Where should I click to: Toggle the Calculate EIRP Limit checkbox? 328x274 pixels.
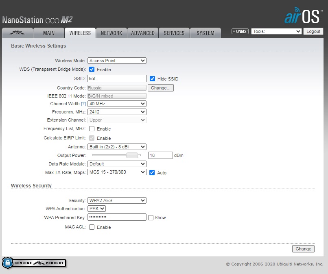coord(92,138)
